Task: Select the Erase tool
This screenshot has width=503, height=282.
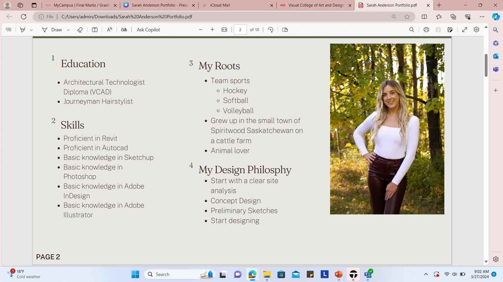Action: click(x=80, y=30)
